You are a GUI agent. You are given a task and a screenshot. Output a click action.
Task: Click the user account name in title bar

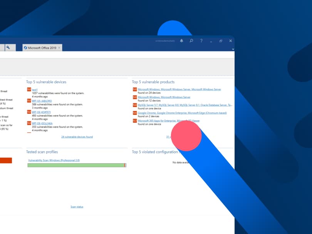[x=165, y=41]
